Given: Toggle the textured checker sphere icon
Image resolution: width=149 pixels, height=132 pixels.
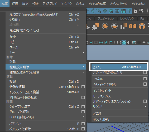Looking at the screenshot, I should coord(139,42).
